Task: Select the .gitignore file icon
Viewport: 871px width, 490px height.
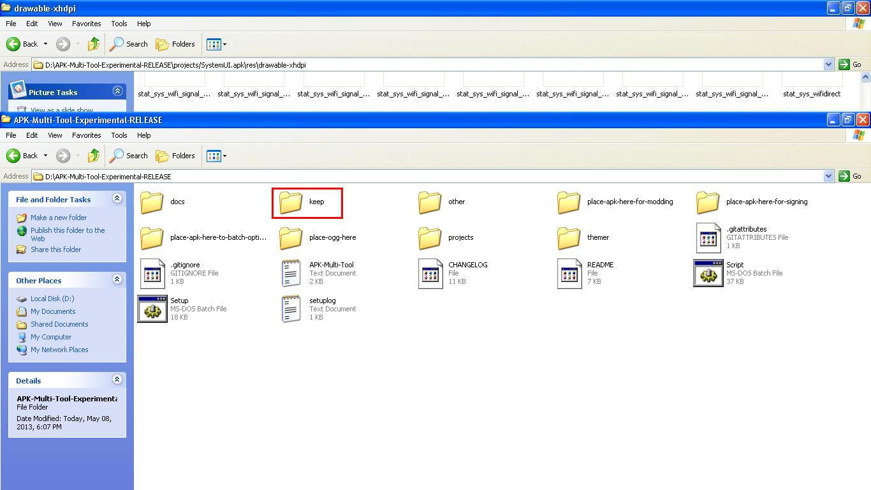Action: [152, 274]
